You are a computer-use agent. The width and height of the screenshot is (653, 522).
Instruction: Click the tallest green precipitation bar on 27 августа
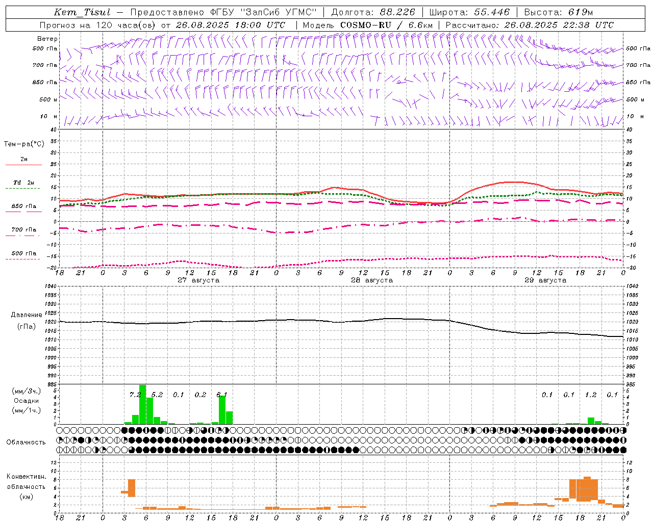tap(142, 405)
